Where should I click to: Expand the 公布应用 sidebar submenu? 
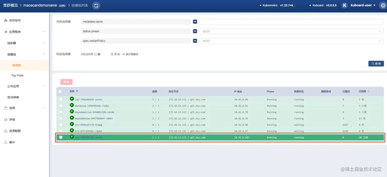pos(44,86)
